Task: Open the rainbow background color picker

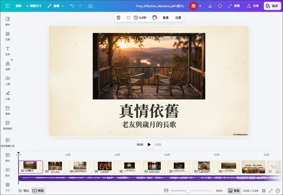Action: [x=155, y=18]
